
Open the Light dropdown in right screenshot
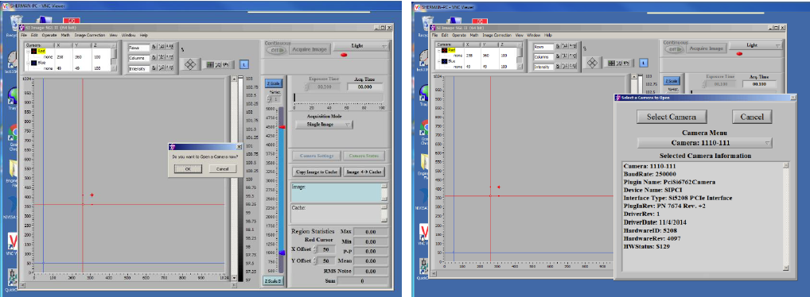pos(756,45)
